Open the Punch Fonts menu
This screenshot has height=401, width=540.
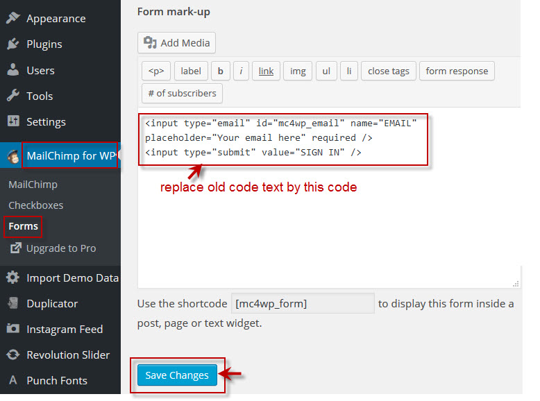pos(57,380)
